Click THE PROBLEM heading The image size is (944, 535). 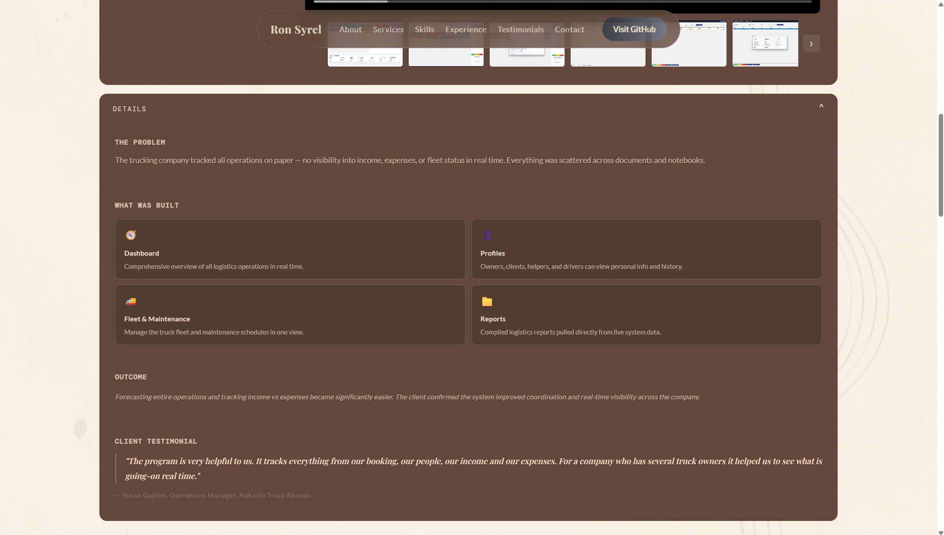tap(140, 142)
